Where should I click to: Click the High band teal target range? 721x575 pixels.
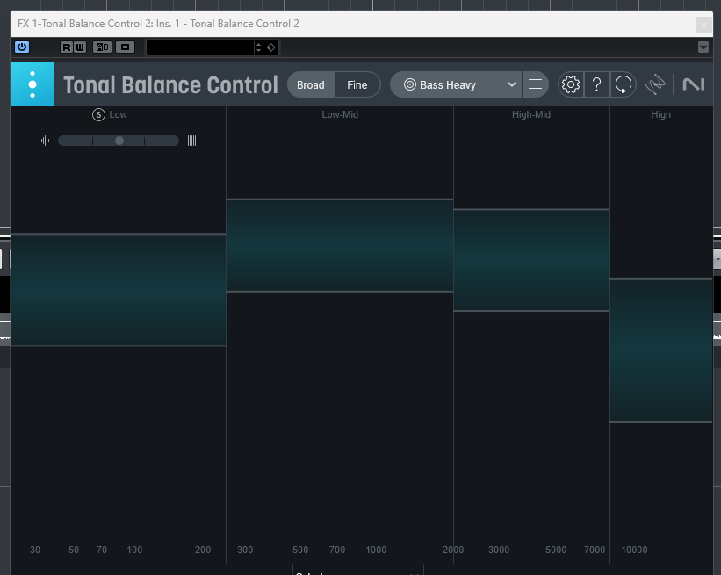click(x=661, y=350)
